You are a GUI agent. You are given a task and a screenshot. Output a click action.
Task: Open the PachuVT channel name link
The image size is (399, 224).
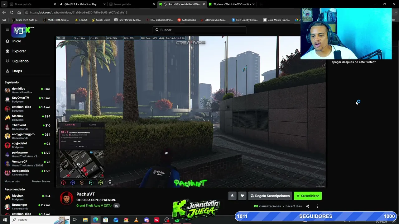[85, 194]
